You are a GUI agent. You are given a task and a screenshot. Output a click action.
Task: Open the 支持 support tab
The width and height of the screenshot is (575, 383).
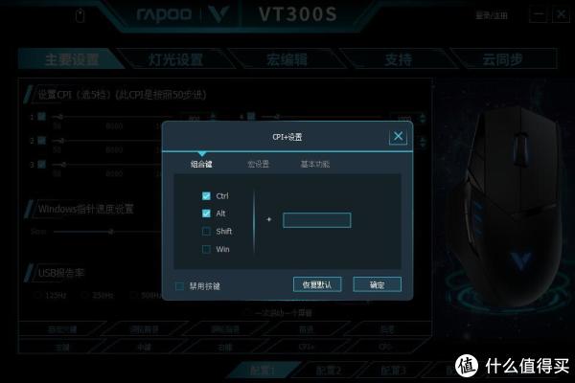399,59
